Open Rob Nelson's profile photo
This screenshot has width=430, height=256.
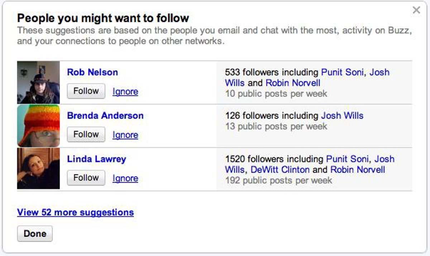tap(38, 82)
